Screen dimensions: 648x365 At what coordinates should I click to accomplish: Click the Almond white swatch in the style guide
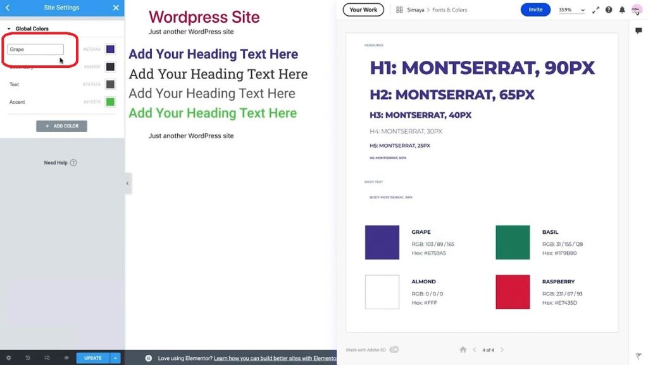click(382, 292)
